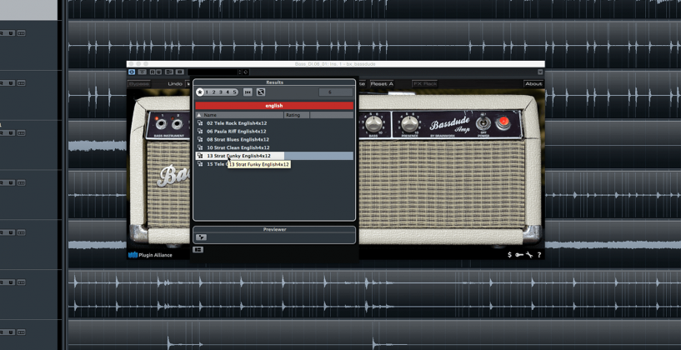Click bass instrument input jack 1
681x350 pixels.
click(x=161, y=125)
